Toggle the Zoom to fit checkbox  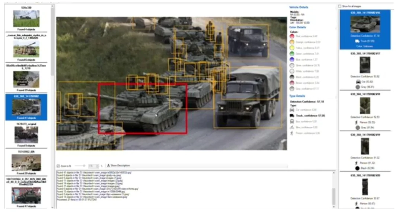point(58,165)
